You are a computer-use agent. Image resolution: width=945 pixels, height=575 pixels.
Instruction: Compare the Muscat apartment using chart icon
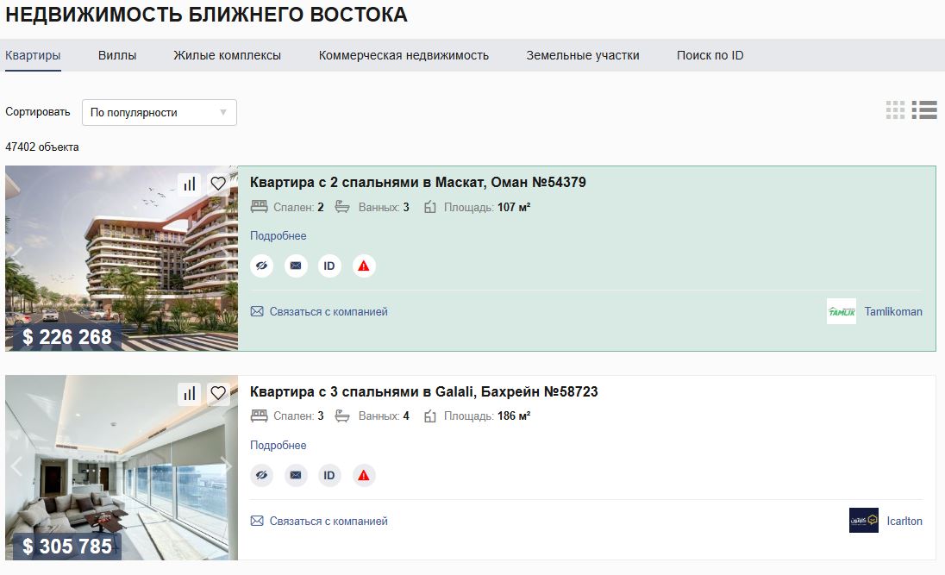[x=189, y=184]
